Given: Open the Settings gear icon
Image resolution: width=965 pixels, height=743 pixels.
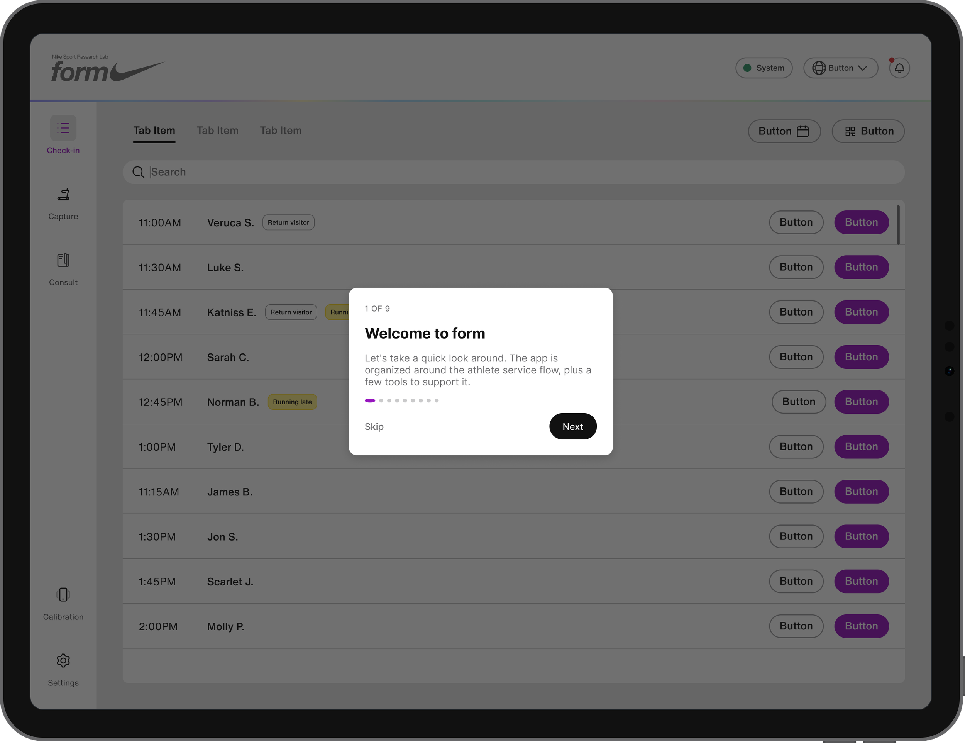Looking at the screenshot, I should (63, 660).
